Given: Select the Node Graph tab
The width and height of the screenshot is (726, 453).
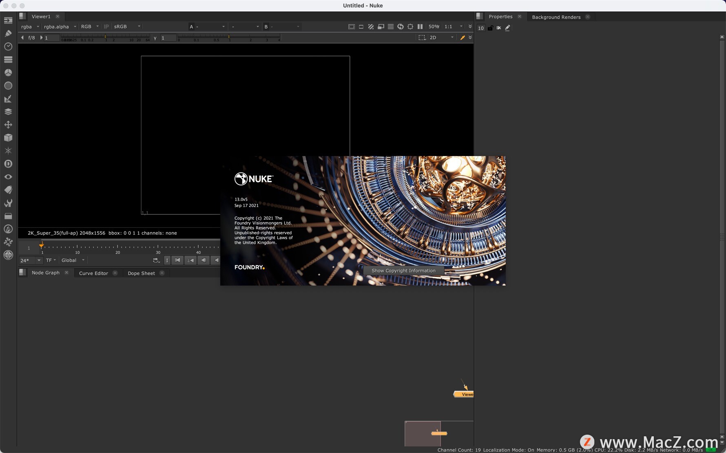Looking at the screenshot, I should pyautogui.click(x=46, y=273).
